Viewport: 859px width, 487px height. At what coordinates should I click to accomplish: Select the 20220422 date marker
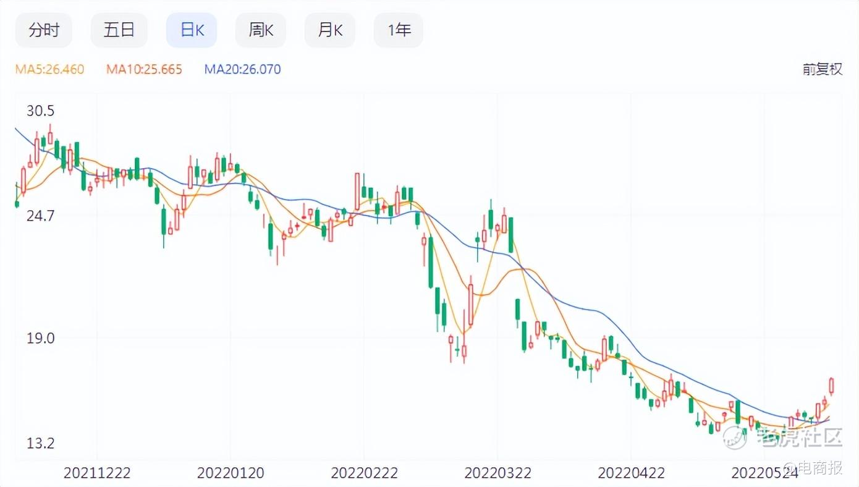pos(632,473)
